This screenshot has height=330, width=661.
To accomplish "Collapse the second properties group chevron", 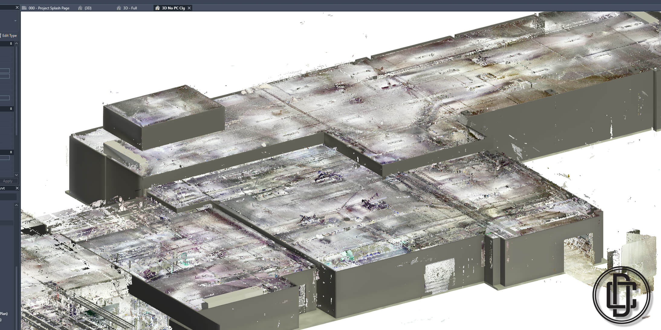I will coord(11,109).
